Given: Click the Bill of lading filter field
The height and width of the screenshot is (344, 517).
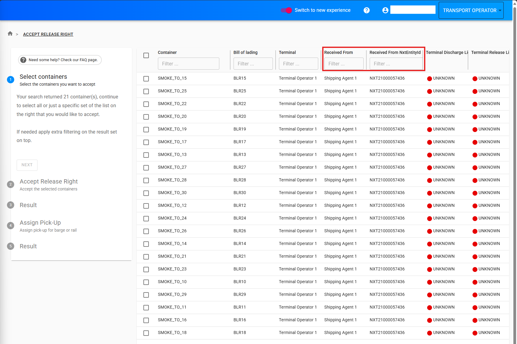Looking at the screenshot, I should pos(253,64).
